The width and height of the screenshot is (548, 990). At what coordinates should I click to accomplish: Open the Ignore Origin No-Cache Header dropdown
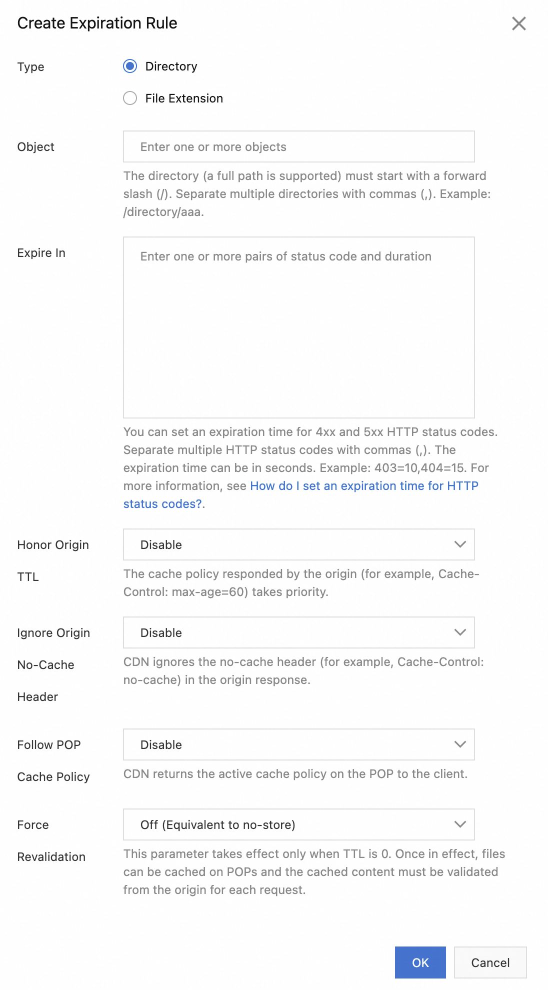(x=299, y=632)
